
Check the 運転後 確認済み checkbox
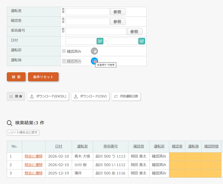(x=64, y=61)
